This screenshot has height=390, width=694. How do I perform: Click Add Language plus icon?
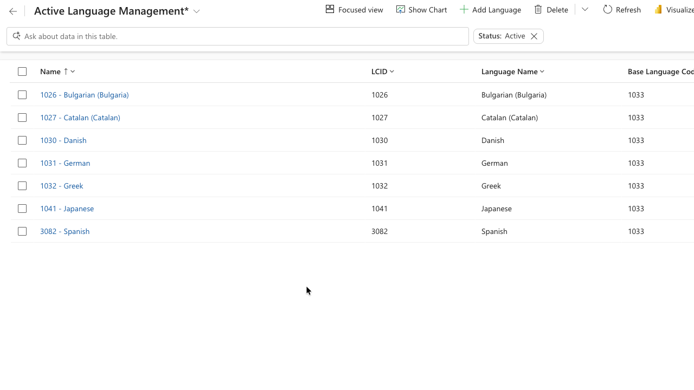click(464, 10)
